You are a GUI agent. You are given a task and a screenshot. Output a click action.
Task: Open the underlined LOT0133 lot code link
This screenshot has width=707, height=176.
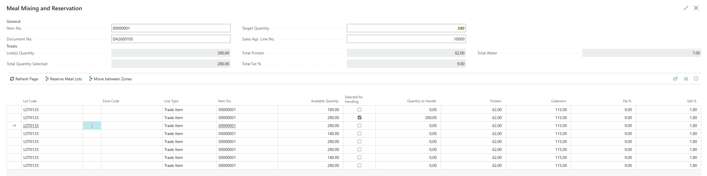click(31, 126)
